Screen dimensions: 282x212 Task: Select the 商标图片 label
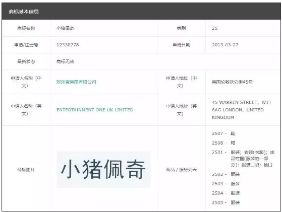coord(26,170)
